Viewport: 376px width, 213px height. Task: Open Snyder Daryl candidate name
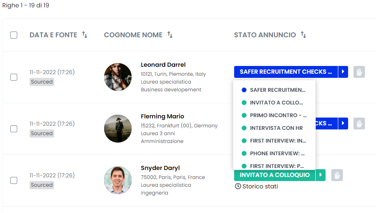coord(160,168)
